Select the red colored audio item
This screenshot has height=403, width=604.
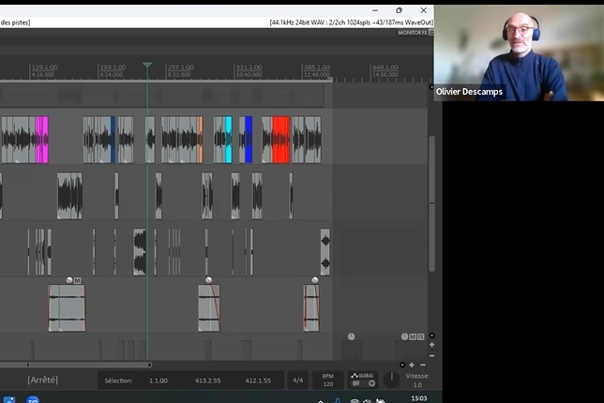tap(280, 140)
